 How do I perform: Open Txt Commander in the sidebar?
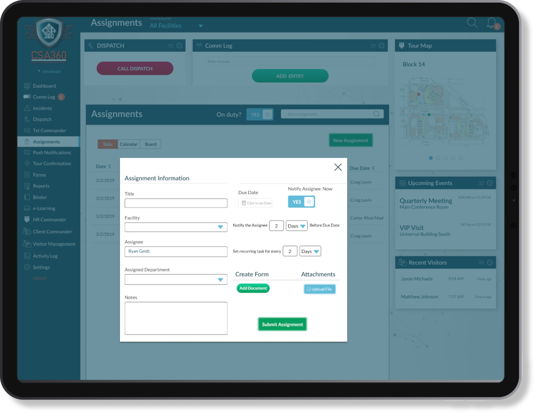pyautogui.click(x=42, y=130)
